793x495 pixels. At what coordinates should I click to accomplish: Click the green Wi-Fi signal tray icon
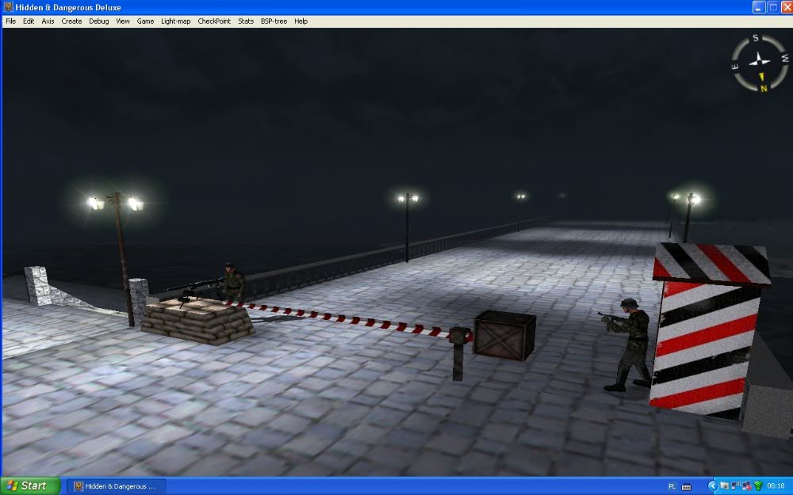pyautogui.click(x=758, y=486)
